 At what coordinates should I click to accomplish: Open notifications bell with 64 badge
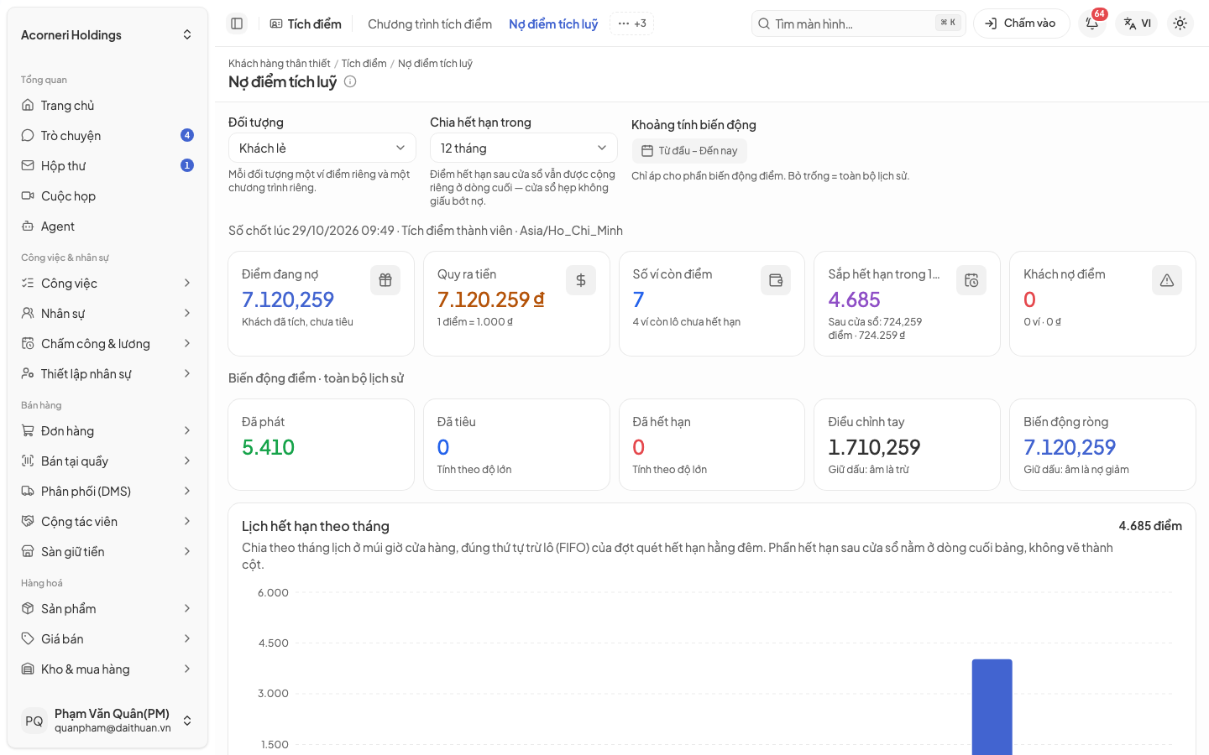point(1092,23)
